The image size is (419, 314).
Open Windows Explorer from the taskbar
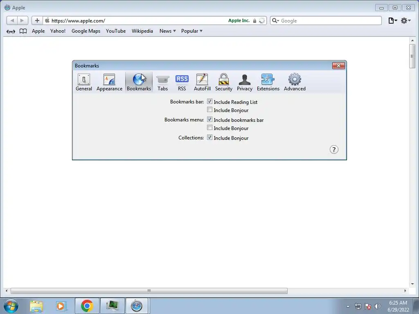[36, 306]
